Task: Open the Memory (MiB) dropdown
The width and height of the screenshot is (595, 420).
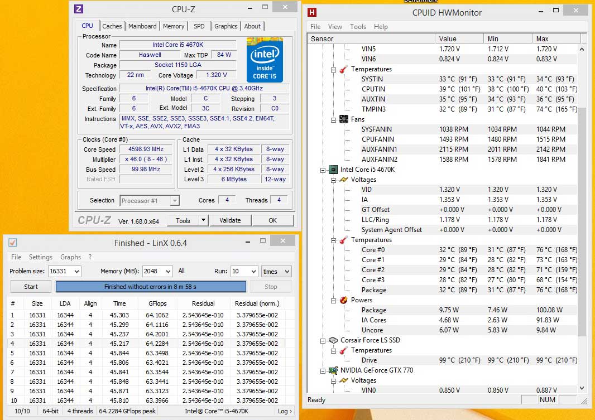Action: 169,272
